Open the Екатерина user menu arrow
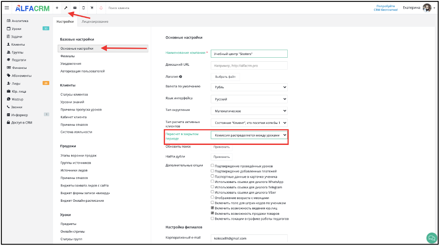This screenshot has height=246, width=439. click(434, 8)
